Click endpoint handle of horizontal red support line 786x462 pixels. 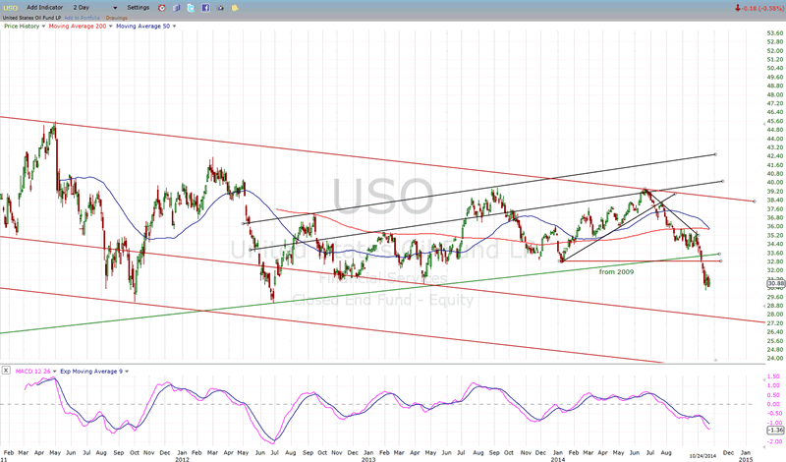[x=721, y=260]
